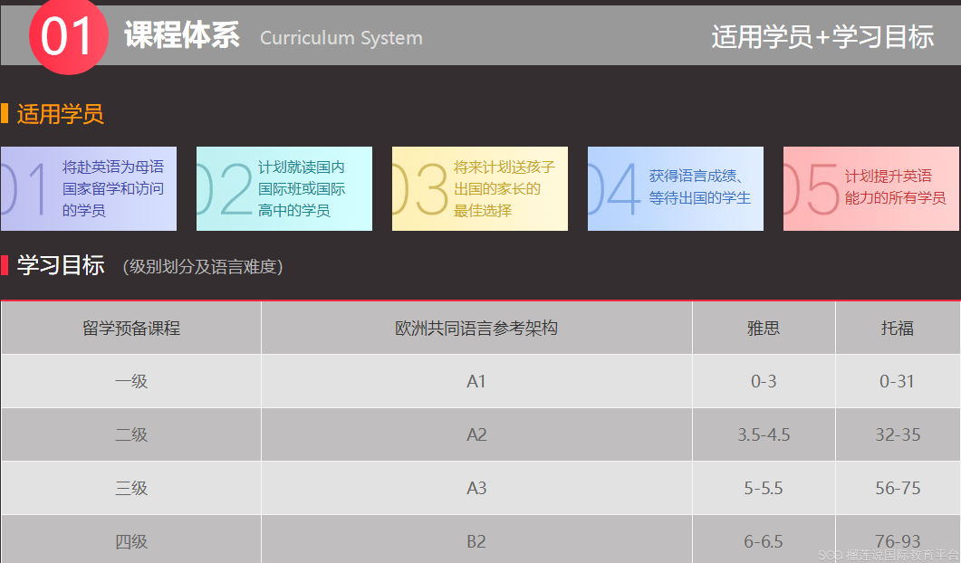Click the 二级 row label
Image resolution: width=961 pixels, height=563 pixels.
131,434
